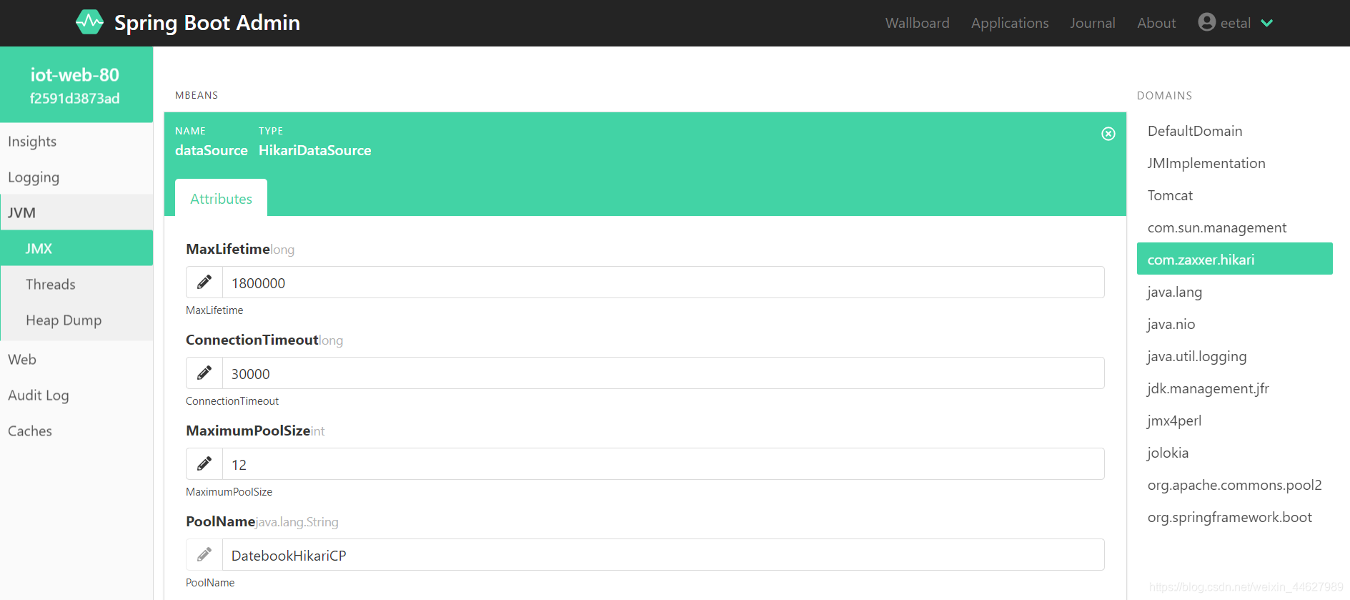
Task: Select the DefaultDomain domain
Action: [1234, 131]
